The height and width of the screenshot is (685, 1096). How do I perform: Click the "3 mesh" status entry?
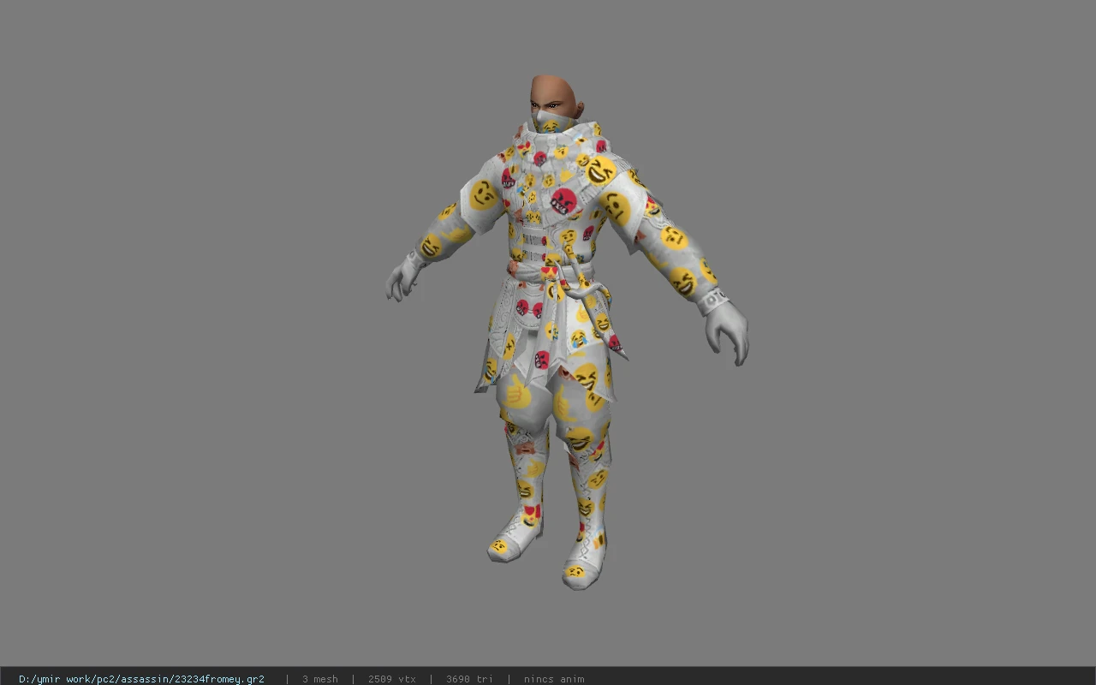pos(319,679)
